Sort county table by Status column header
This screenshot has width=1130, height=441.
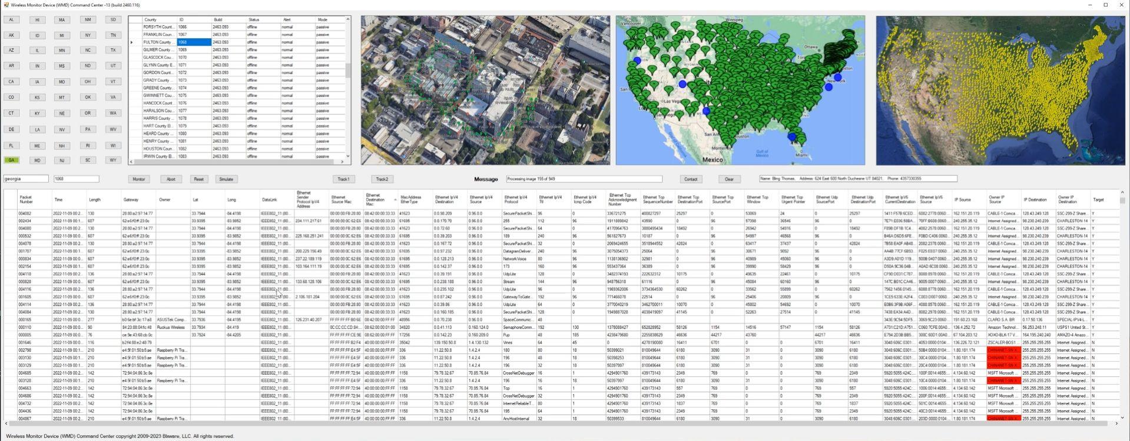(x=254, y=20)
